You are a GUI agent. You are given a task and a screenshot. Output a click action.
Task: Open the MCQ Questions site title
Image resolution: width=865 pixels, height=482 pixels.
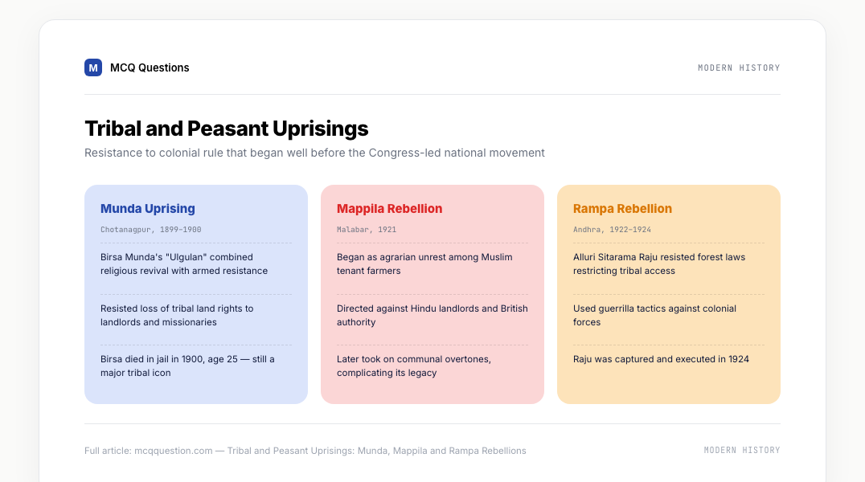pyautogui.click(x=150, y=67)
